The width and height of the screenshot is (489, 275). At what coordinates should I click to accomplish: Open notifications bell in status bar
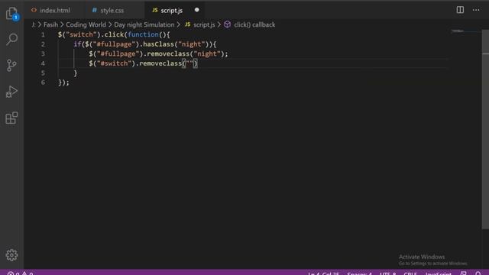[478, 273]
